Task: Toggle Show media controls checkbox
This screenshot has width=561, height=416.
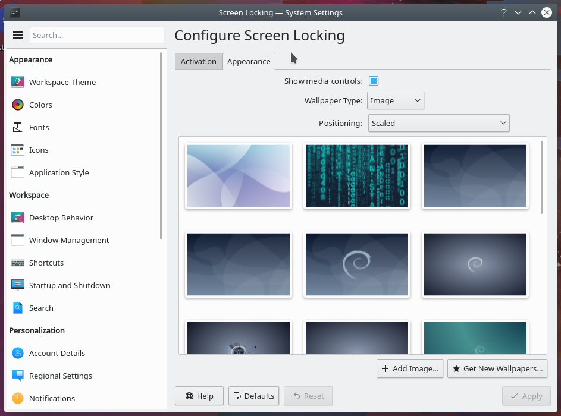Action: (x=374, y=81)
